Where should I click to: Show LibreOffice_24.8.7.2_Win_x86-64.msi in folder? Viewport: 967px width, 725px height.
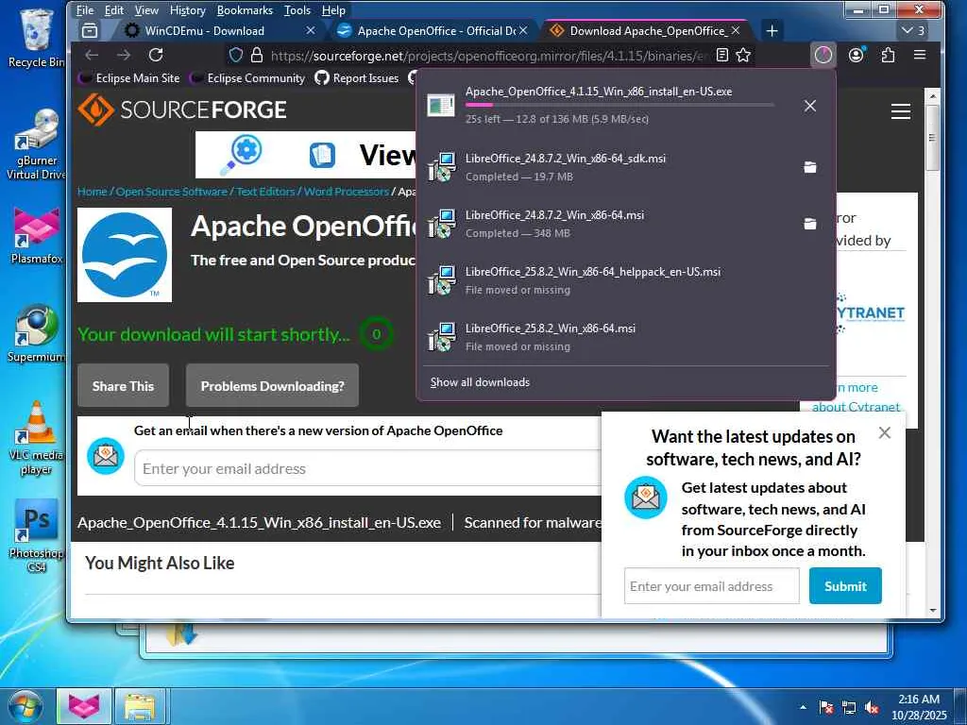click(810, 224)
